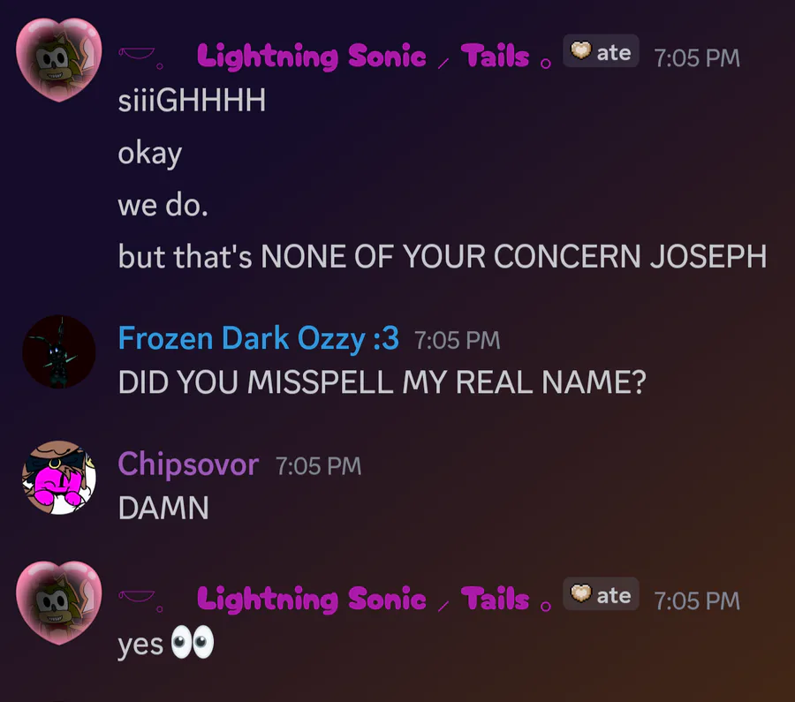Open the heart-framed avatar on the top message
795x702 pixels.
tap(59, 60)
